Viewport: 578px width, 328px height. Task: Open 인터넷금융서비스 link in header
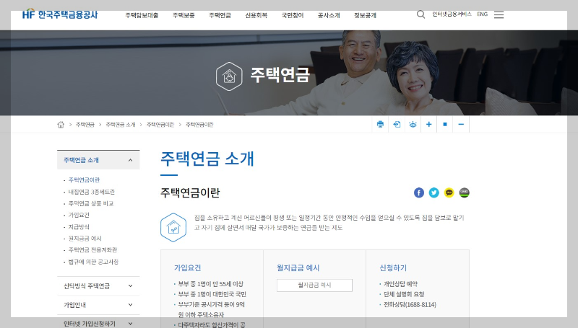(x=452, y=14)
